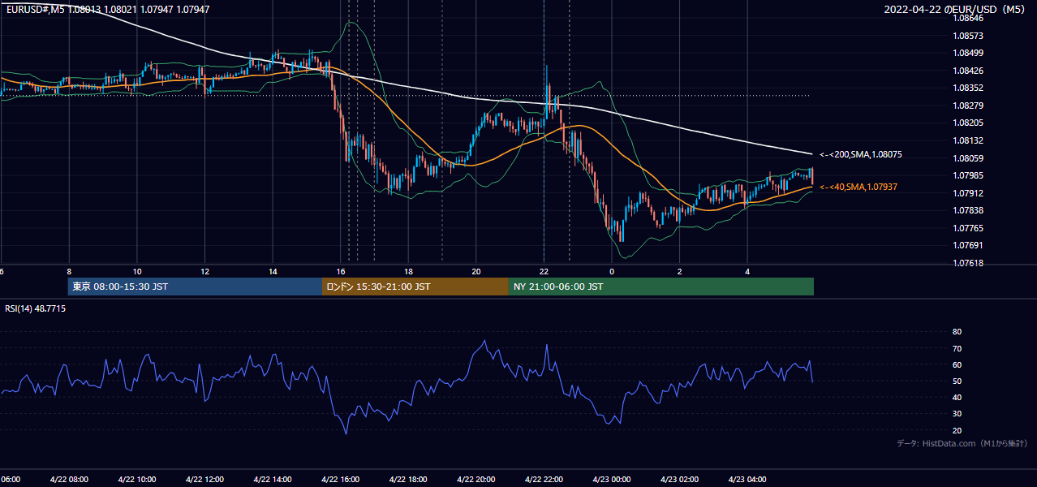Click hour label 16 under the price chart
The image size is (1037, 487).
pos(341,272)
